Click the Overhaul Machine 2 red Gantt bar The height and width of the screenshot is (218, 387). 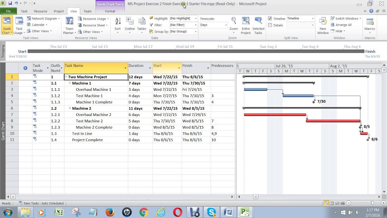[x=275, y=115]
